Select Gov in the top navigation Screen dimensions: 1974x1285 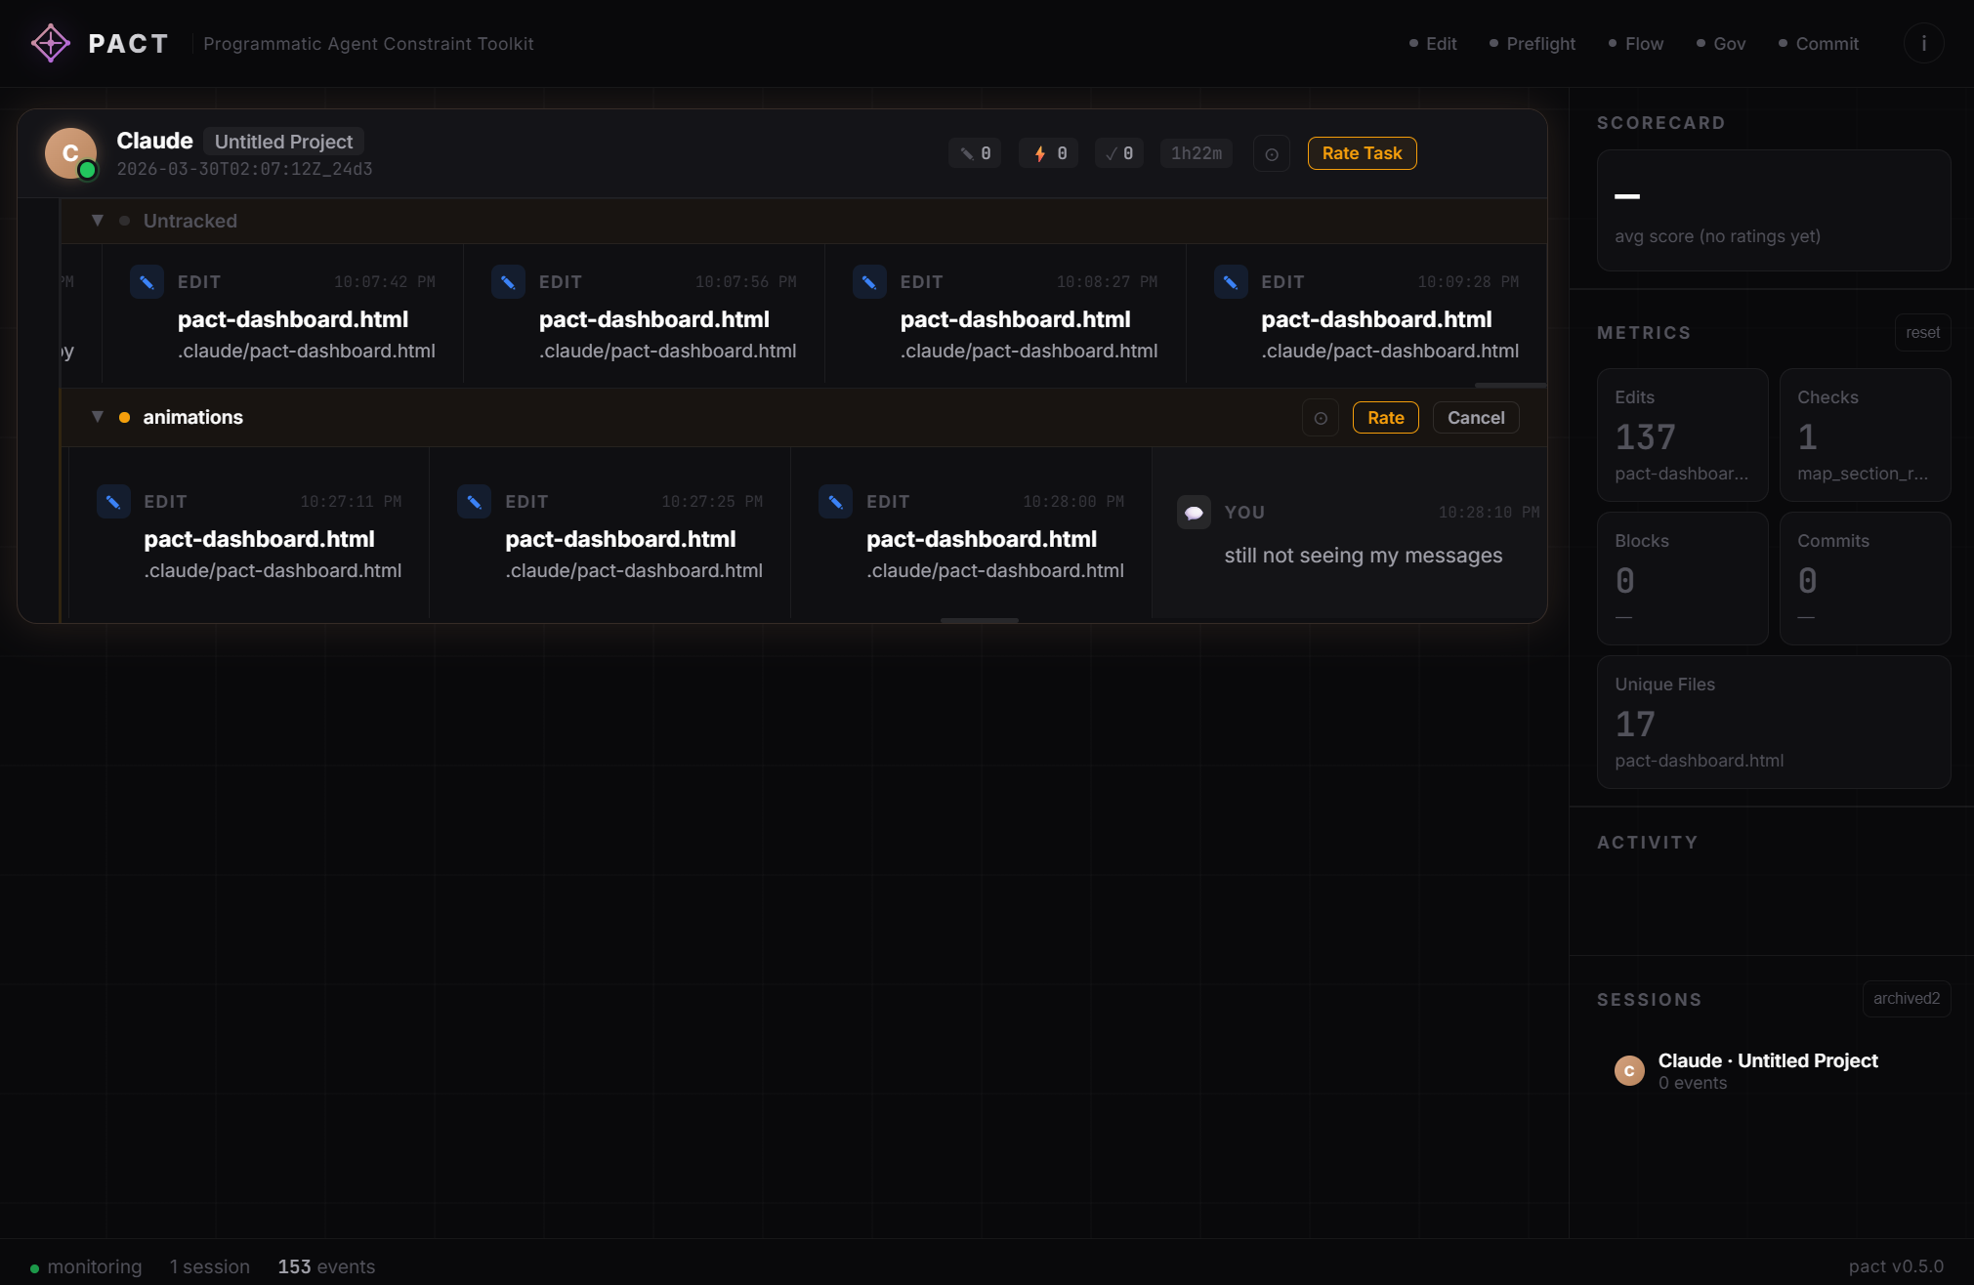1730,44
